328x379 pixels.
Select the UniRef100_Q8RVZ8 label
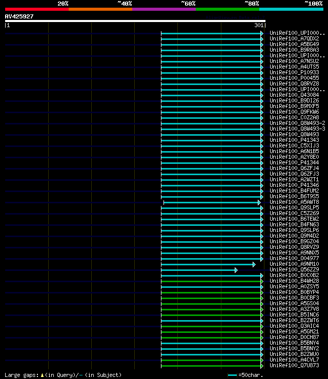click(294, 83)
